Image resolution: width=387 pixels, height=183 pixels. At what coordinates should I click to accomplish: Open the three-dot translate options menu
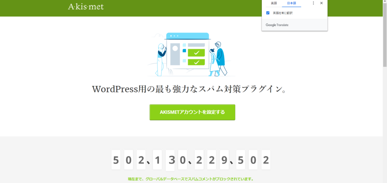coord(313,3)
